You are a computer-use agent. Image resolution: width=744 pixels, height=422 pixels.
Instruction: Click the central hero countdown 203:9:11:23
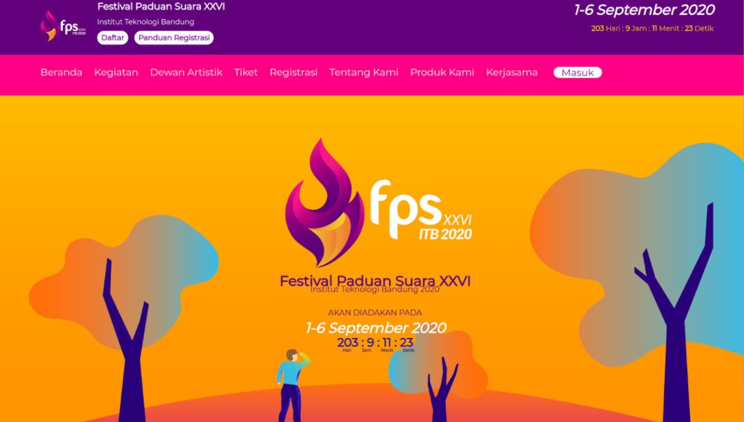coord(375,344)
